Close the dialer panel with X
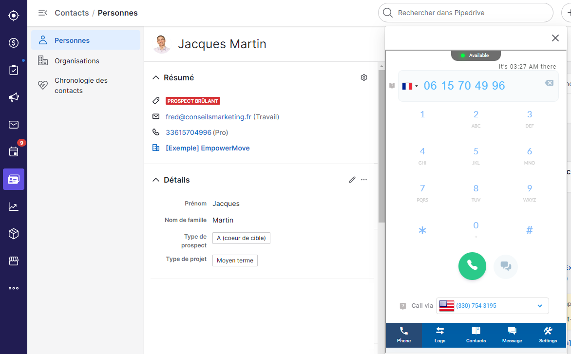Viewport: 571px width, 354px height. point(555,38)
